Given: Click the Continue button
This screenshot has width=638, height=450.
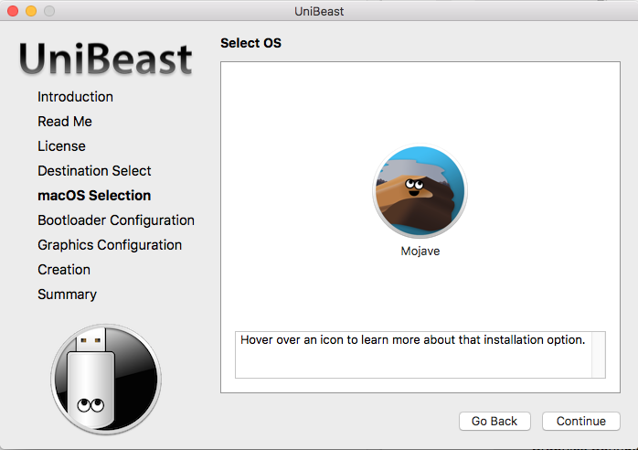Looking at the screenshot, I should [x=581, y=421].
